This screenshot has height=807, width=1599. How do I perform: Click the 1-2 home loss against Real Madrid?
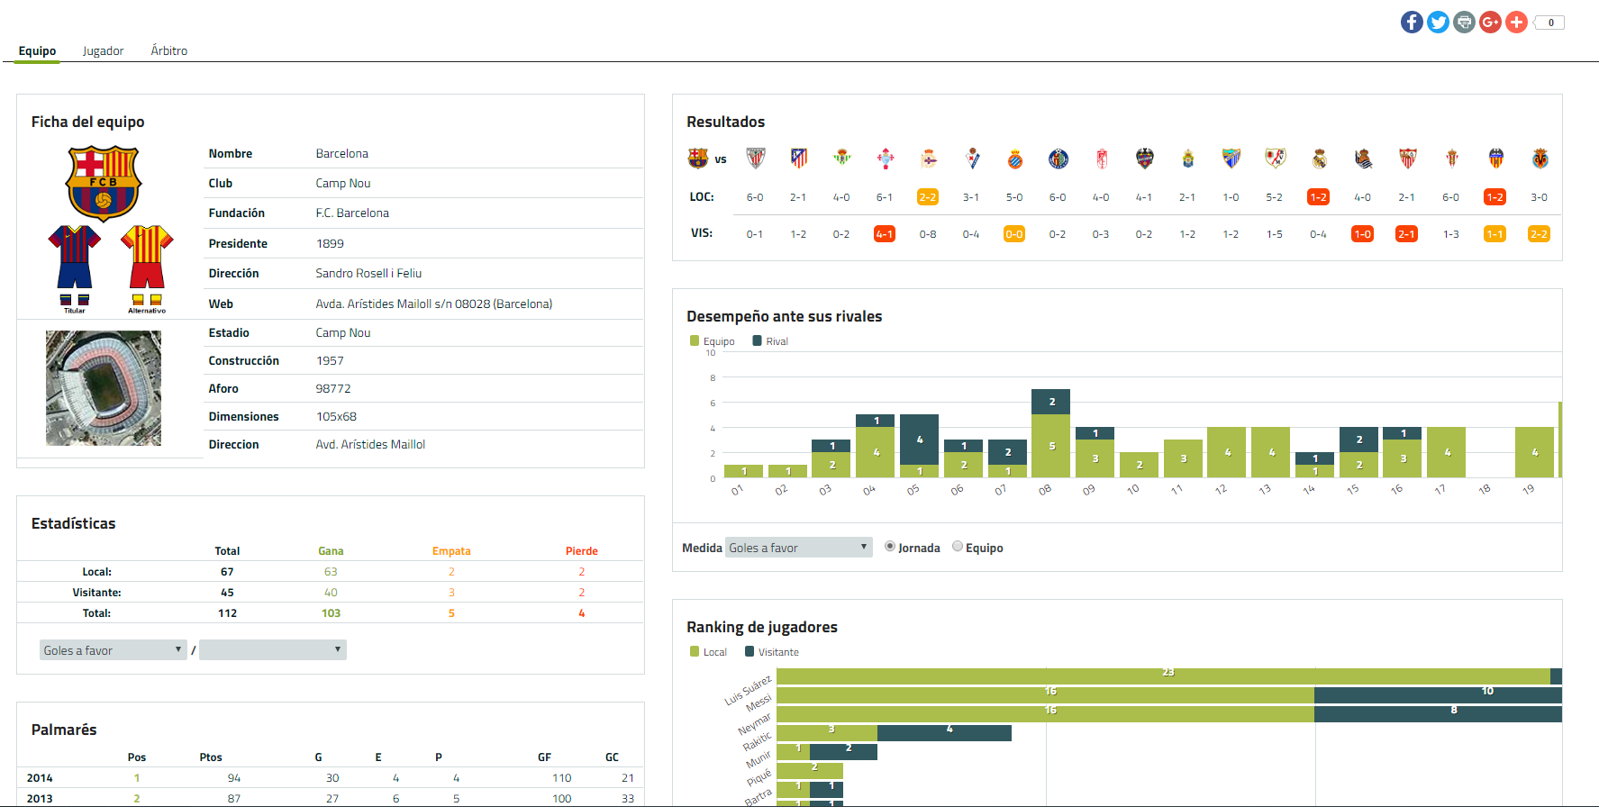[1318, 197]
